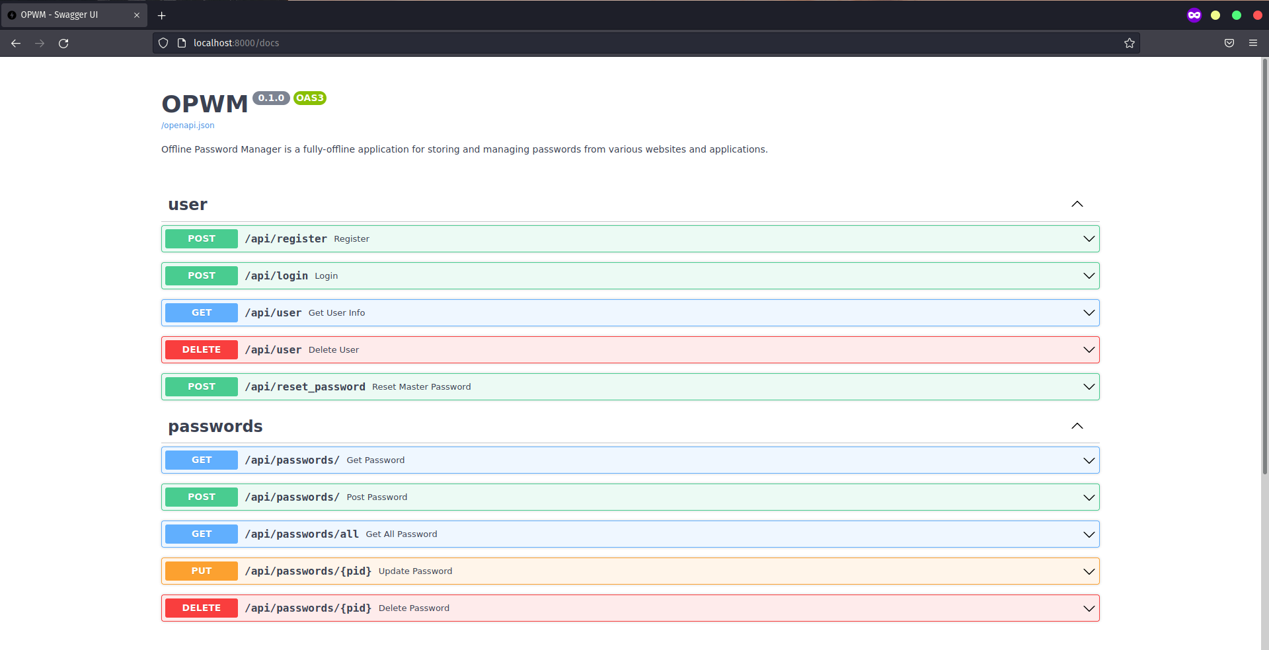The width and height of the screenshot is (1269, 650).
Task: Click the /api/login path text
Action: click(276, 275)
